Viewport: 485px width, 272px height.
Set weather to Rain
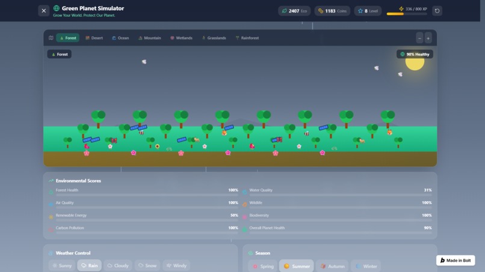coord(90,265)
